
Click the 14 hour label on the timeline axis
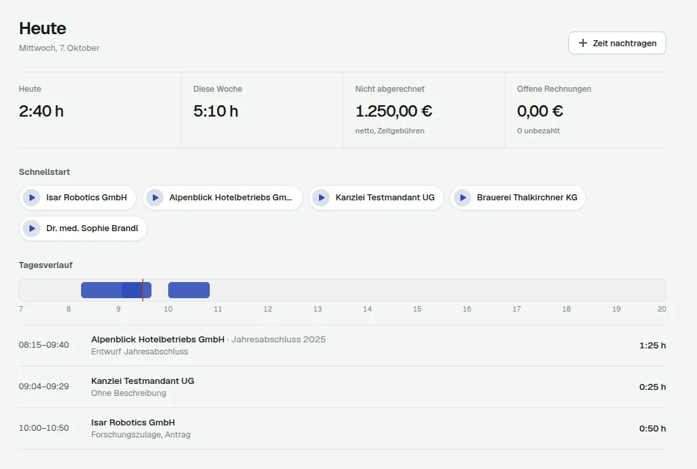367,309
